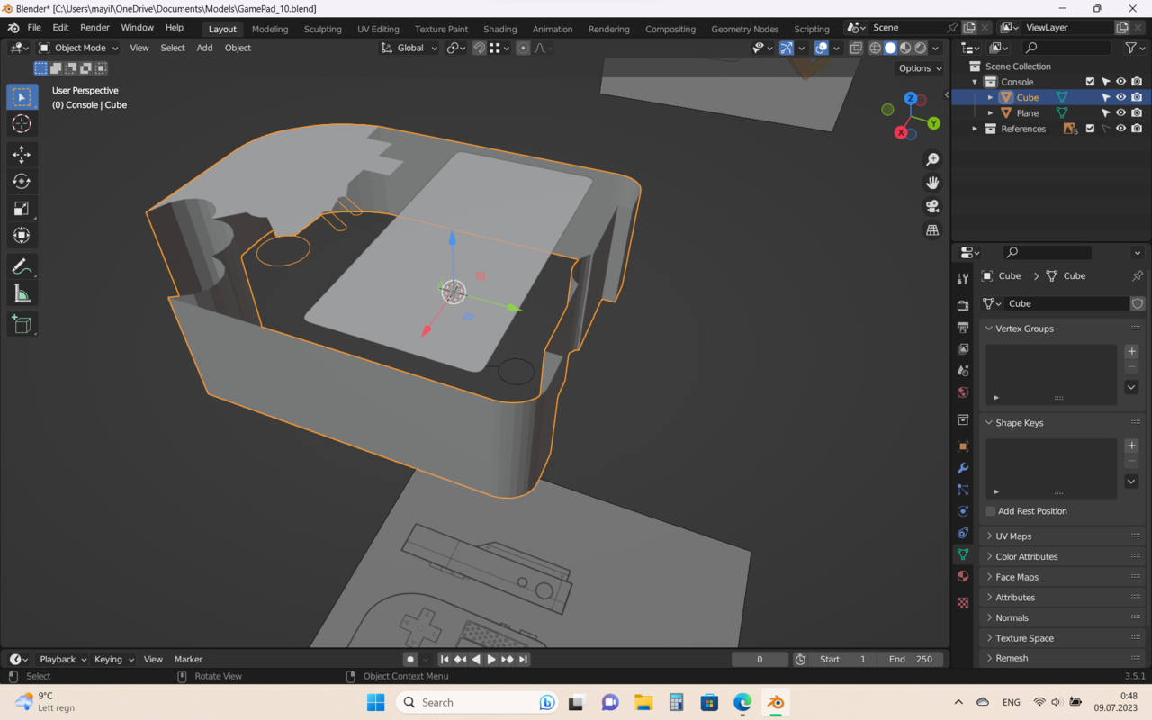Viewport: 1152px width, 720px height.
Task: Select the Move tool in toolbar
Action: click(22, 155)
